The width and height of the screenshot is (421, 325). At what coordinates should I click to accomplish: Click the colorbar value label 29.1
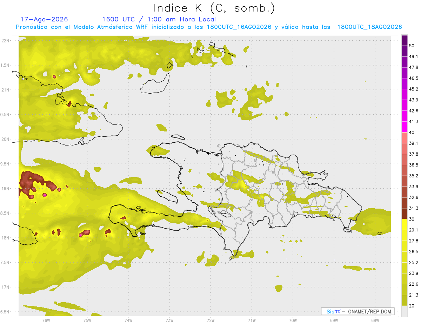[414, 230]
